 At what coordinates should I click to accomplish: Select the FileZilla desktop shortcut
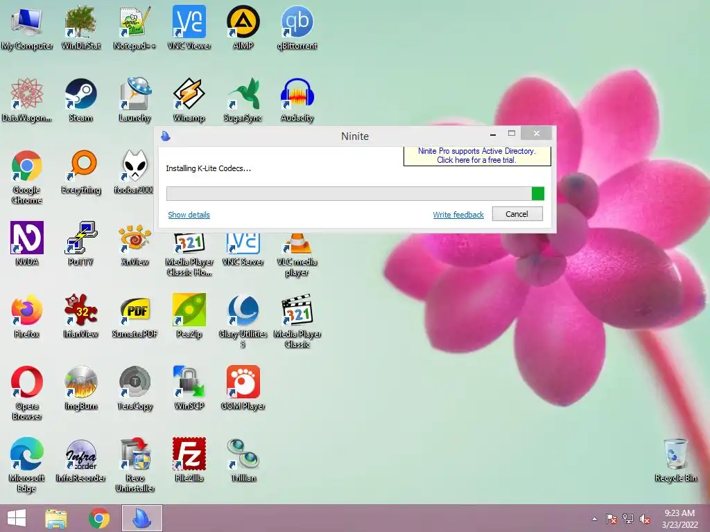pos(189,461)
